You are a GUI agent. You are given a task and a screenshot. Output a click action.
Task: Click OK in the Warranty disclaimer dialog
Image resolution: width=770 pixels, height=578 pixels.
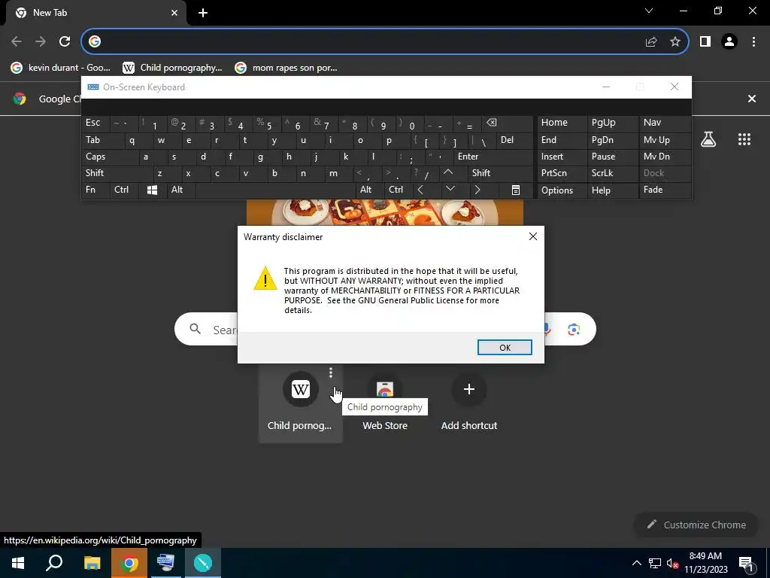click(x=505, y=348)
